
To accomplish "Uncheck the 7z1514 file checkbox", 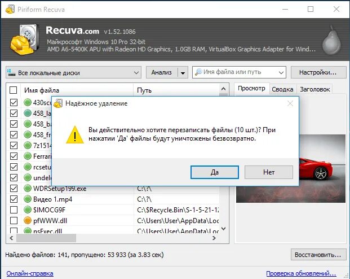I will point(14,145).
